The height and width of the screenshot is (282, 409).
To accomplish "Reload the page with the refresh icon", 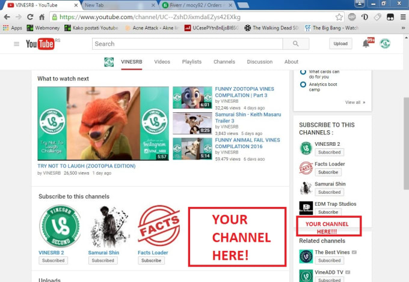I will [x=30, y=17].
